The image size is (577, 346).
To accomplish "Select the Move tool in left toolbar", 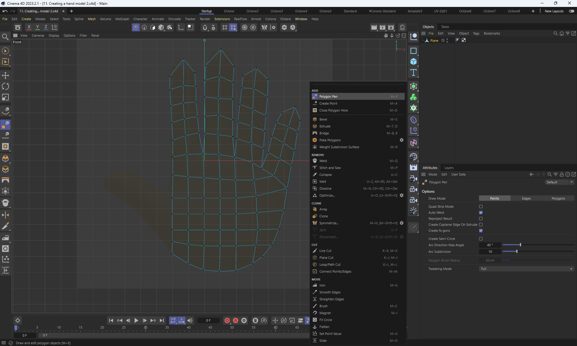I will [5, 75].
